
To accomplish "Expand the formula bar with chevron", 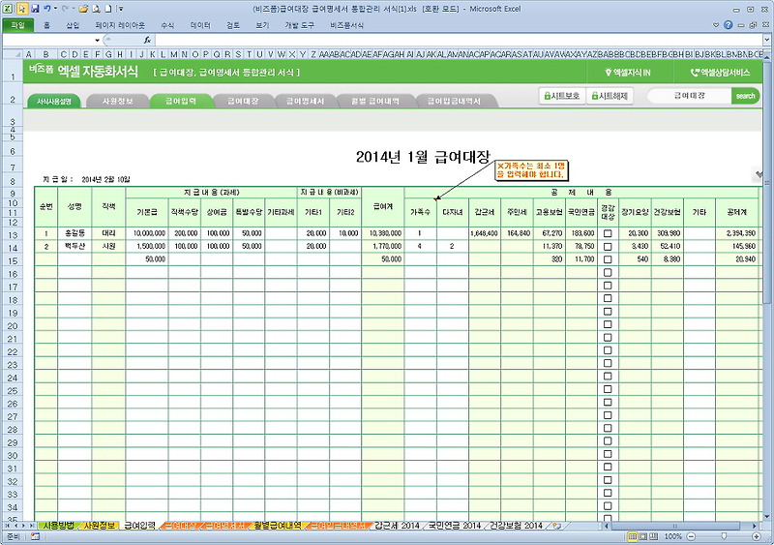I will coord(766,40).
